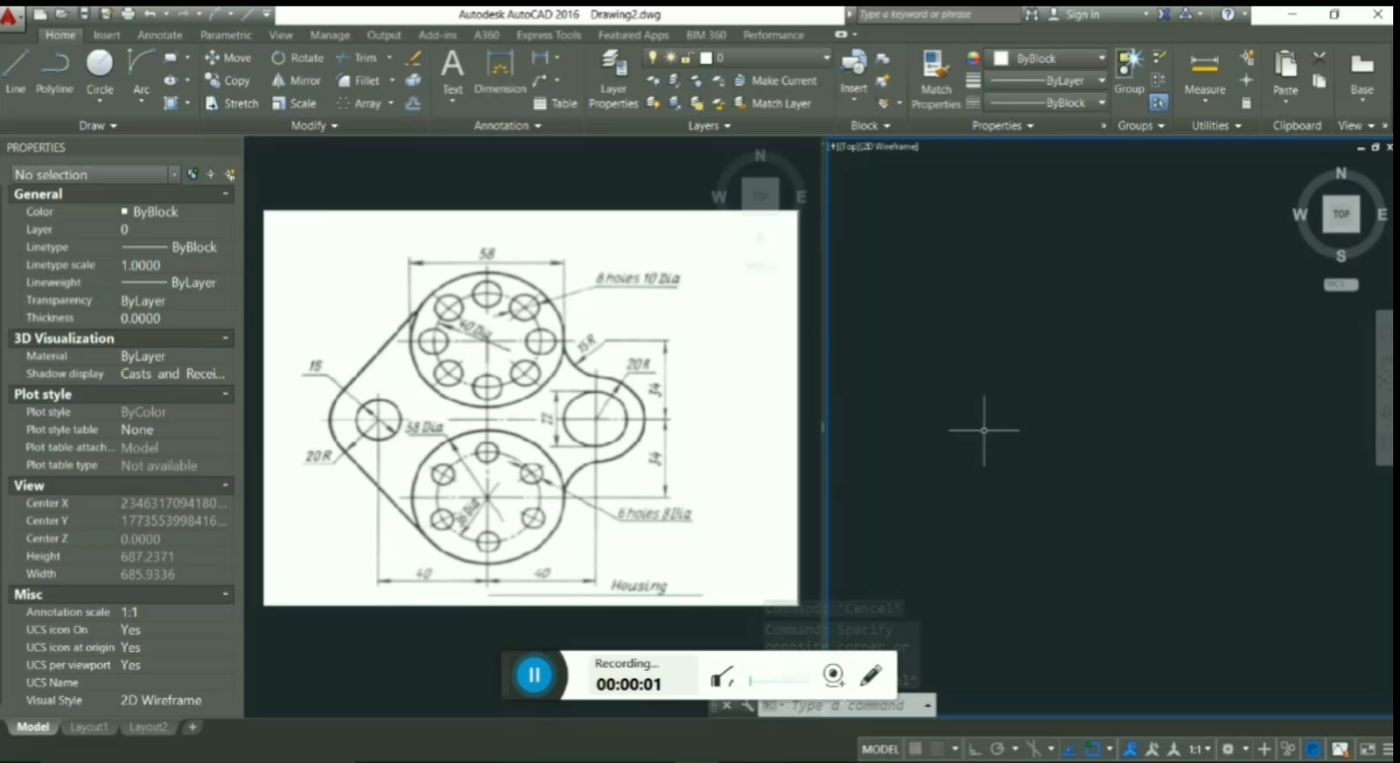Click the Mirror tool

click(297, 80)
